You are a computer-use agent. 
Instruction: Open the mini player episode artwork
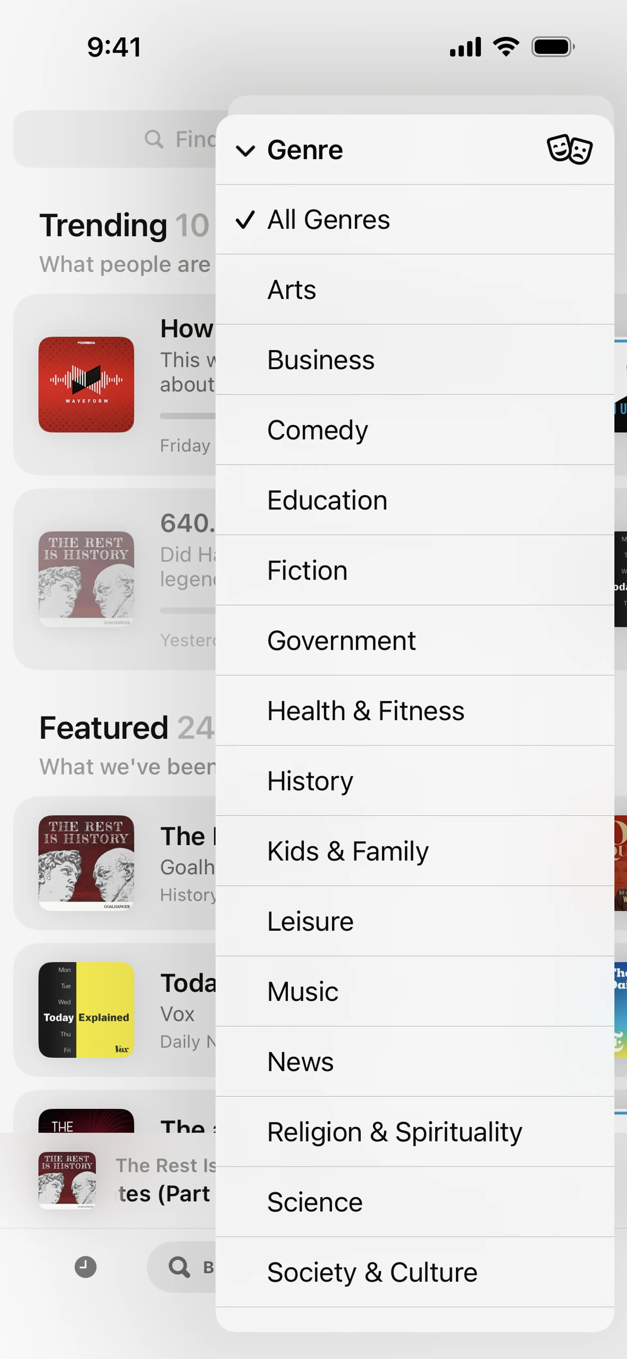(67, 1181)
